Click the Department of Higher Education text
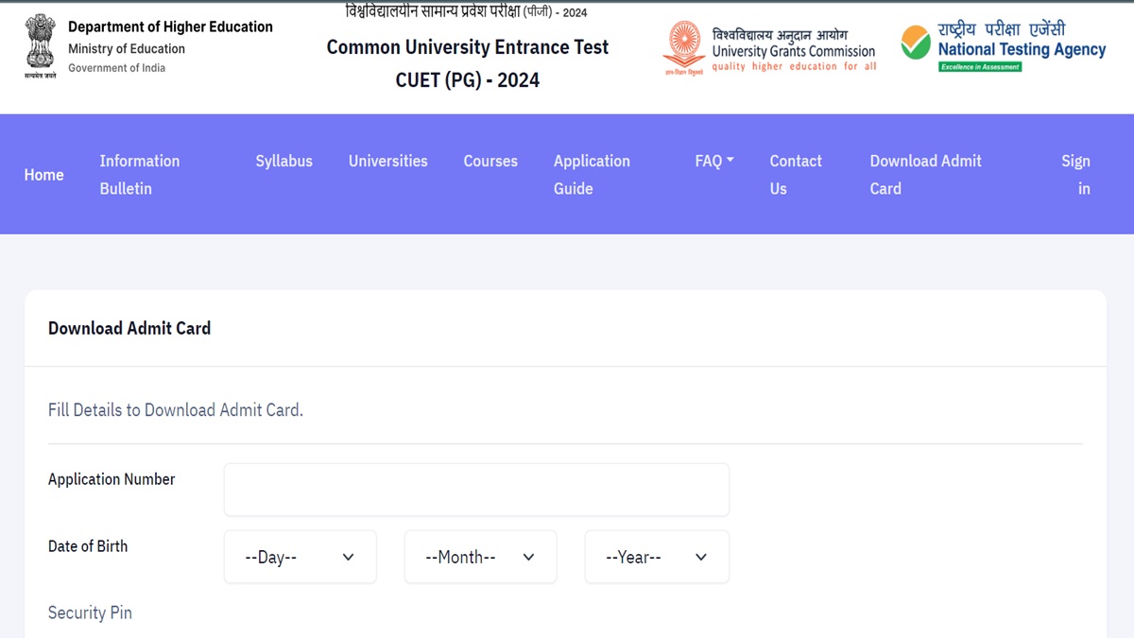The image size is (1134, 638). [170, 26]
